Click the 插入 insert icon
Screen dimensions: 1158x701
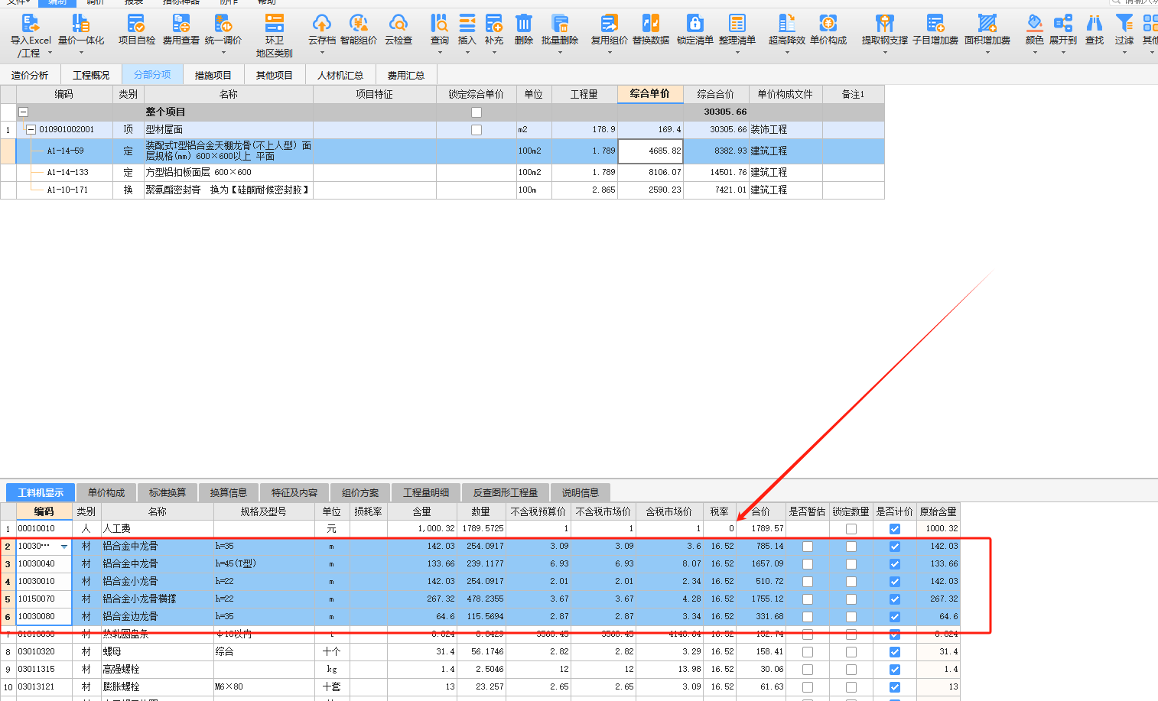pyautogui.click(x=467, y=24)
